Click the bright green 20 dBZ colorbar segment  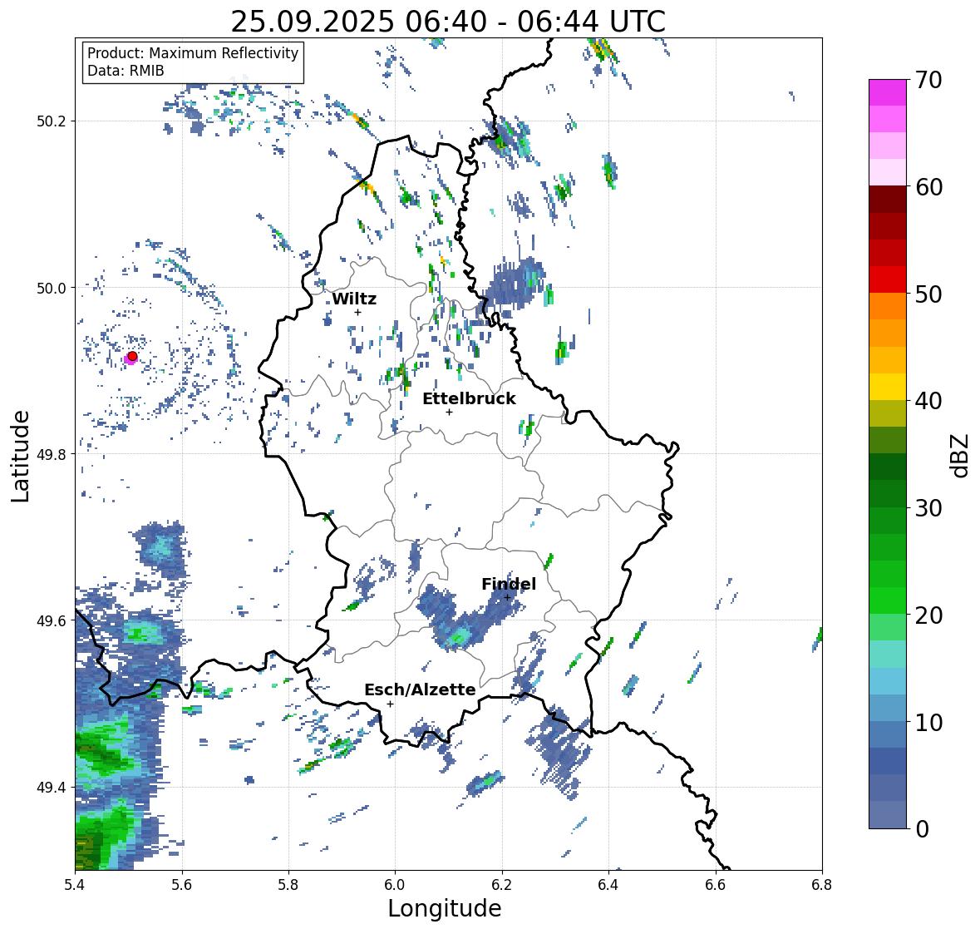(x=888, y=600)
